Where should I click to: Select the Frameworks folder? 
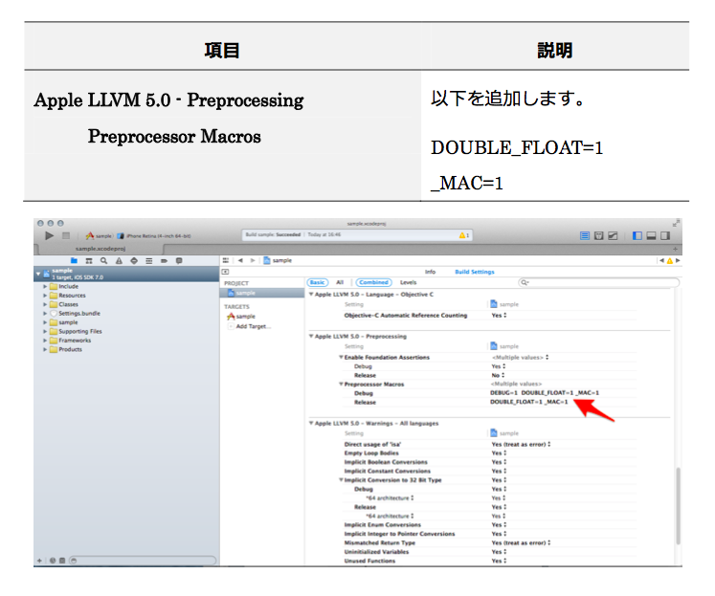click(70, 341)
